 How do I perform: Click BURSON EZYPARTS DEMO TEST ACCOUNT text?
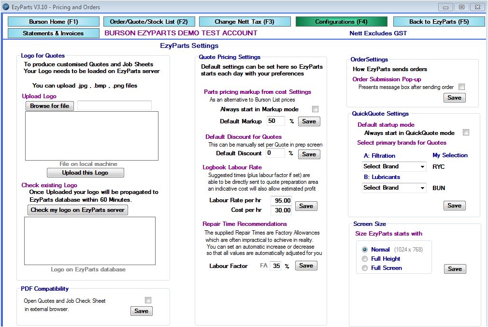pos(181,33)
